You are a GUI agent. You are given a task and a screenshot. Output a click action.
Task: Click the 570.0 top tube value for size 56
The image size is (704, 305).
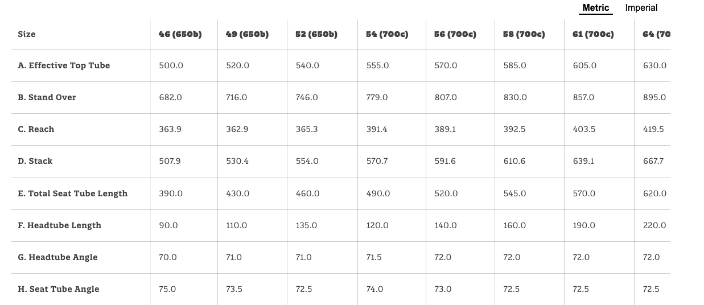(x=446, y=65)
